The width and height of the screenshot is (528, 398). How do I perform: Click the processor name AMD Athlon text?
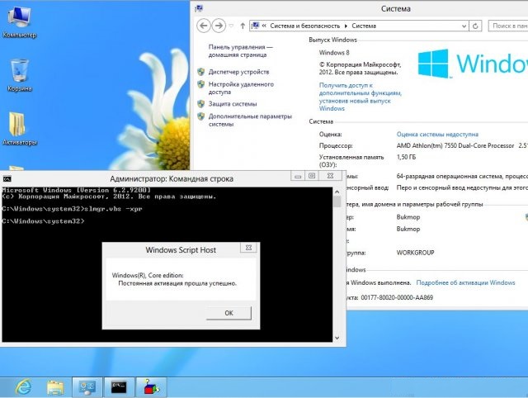(x=455, y=145)
